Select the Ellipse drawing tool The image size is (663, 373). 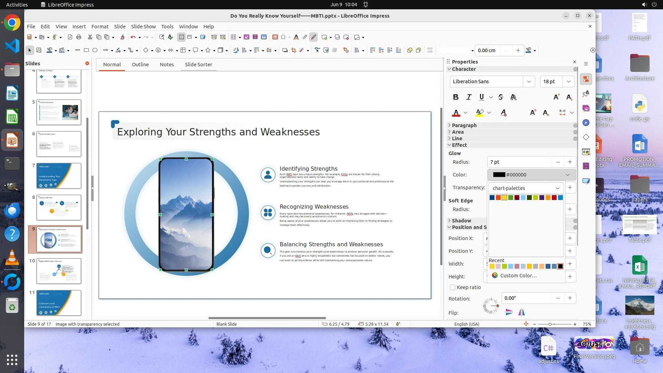pyautogui.click(x=95, y=50)
